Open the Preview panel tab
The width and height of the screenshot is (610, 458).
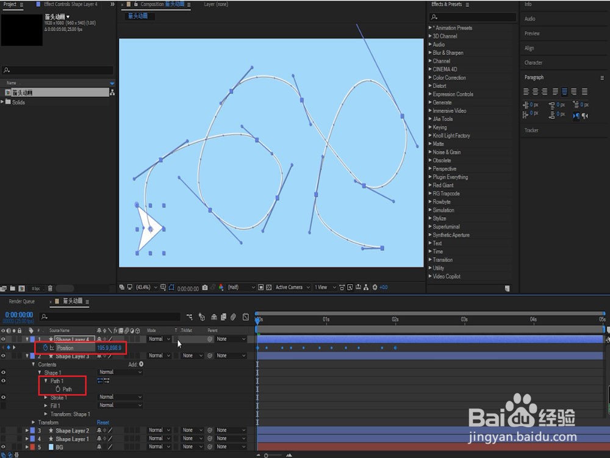(x=532, y=34)
